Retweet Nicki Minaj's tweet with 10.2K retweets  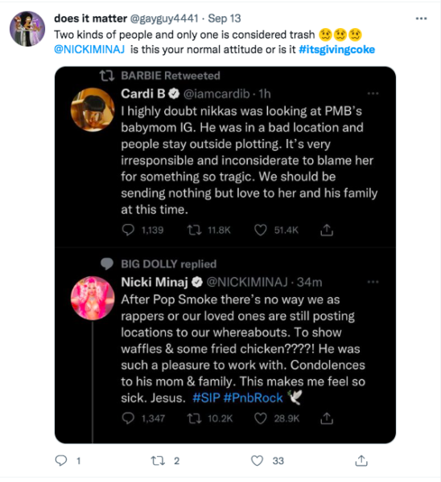[194, 419]
